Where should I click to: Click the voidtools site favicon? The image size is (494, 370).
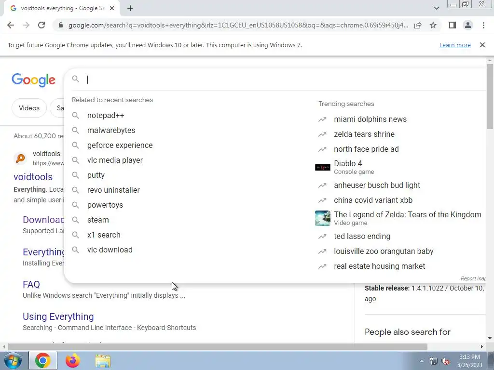click(20, 158)
